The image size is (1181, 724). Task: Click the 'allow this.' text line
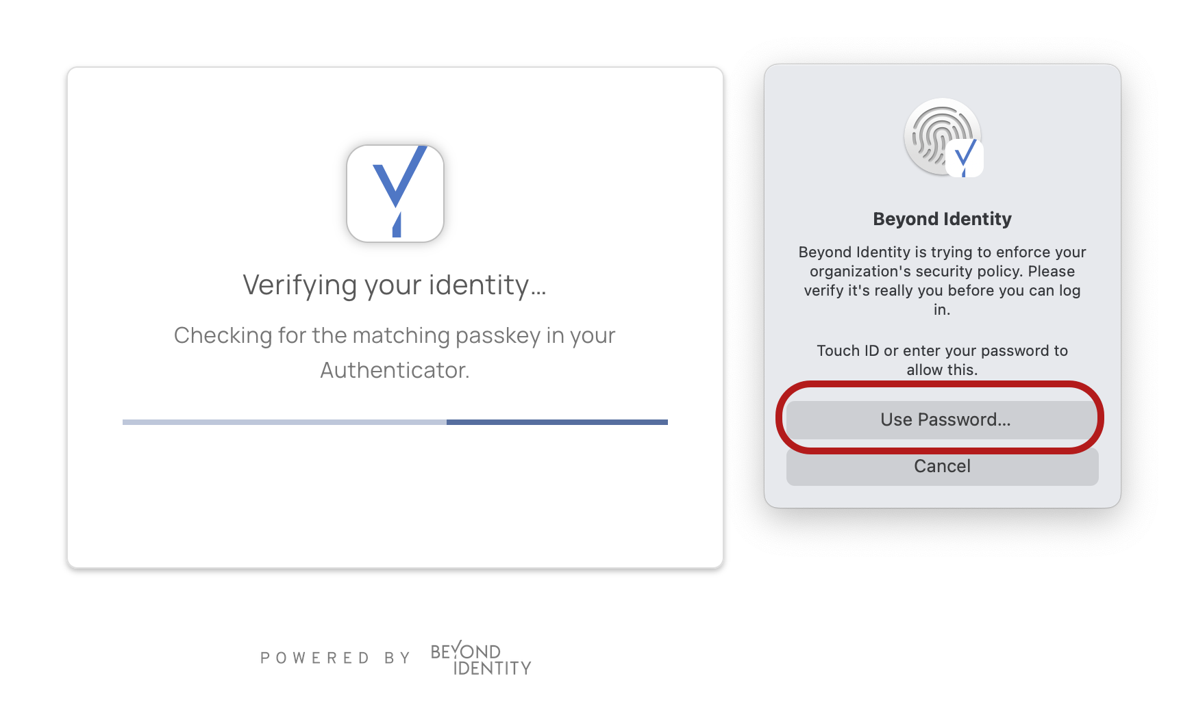tap(942, 370)
